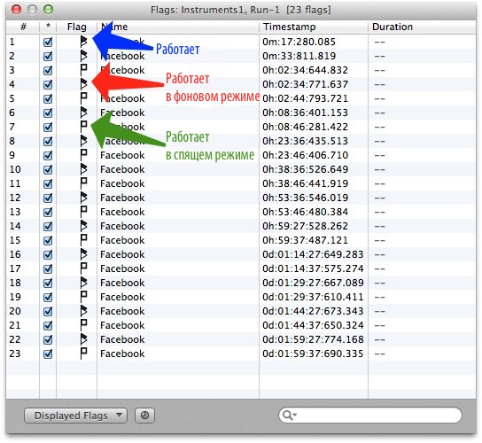Select timestamp 0h:02:34:644.832
This screenshot has height=443, width=482.
[305, 70]
